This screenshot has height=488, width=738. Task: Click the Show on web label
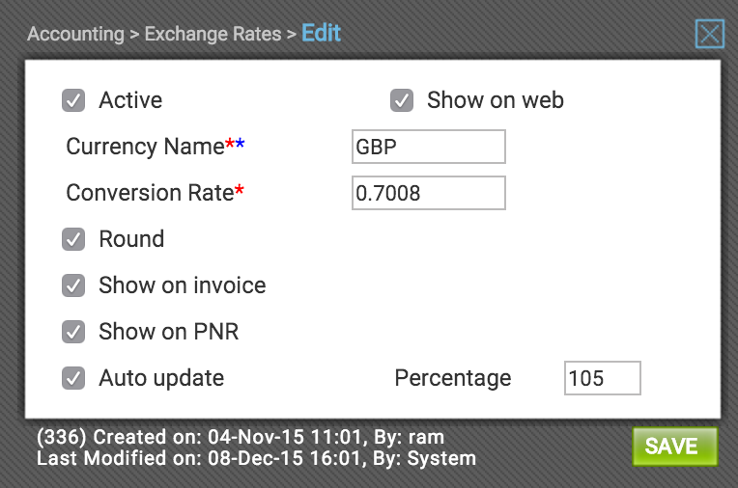pos(496,100)
